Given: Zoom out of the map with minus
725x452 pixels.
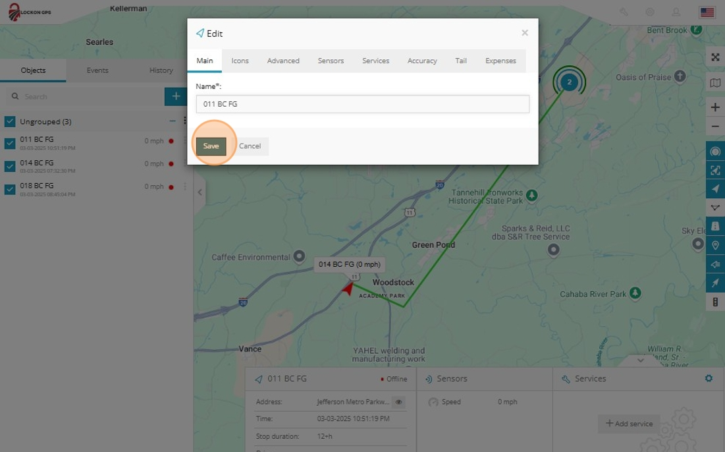Looking at the screenshot, I should 715,127.
